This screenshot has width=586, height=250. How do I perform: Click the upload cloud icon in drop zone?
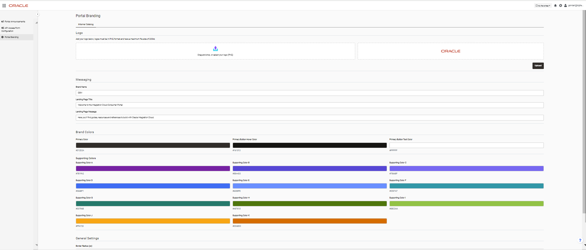pos(216,49)
